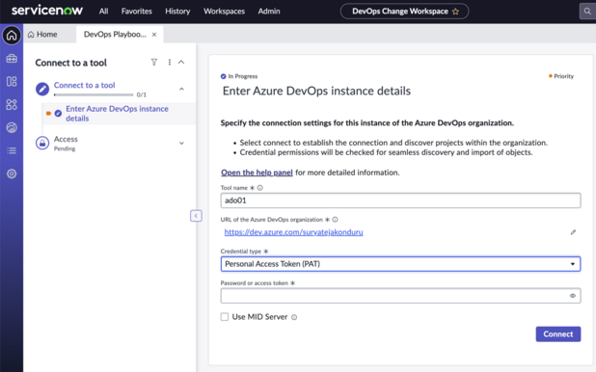Open the Credential type dropdown
Screen dimensions: 596x372
400,264
